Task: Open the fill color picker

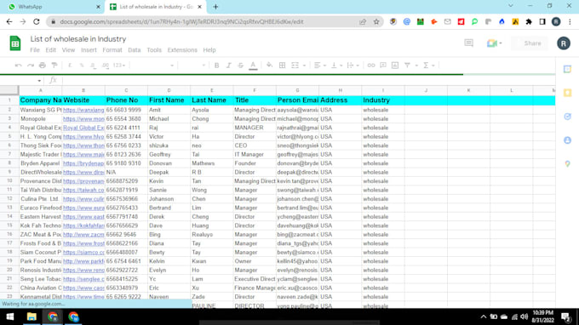Action: (x=270, y=66)
